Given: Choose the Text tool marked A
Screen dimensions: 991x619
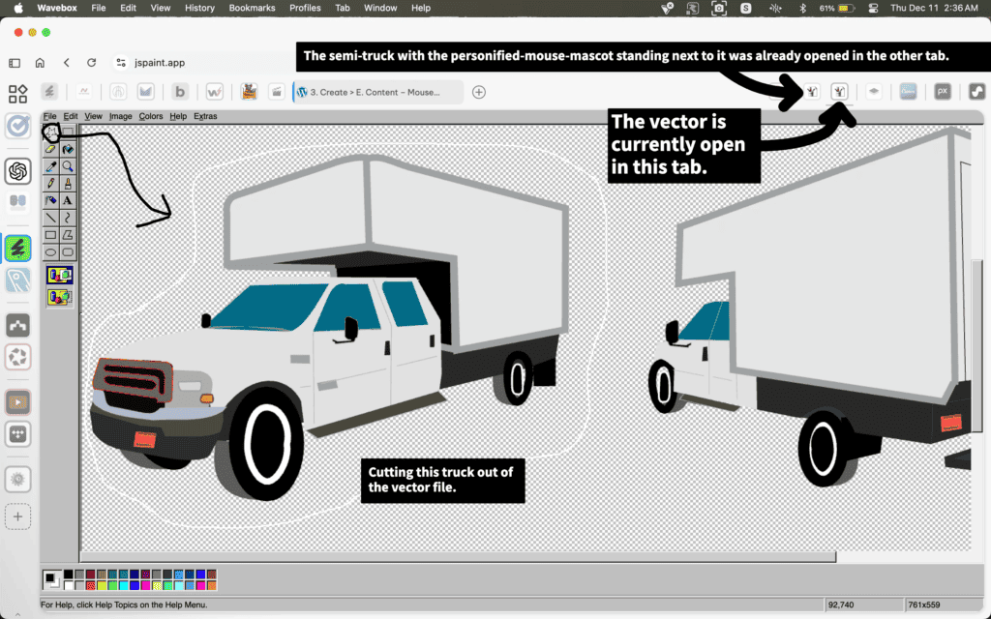Looking at the screenshot, I should coord(68,200).
